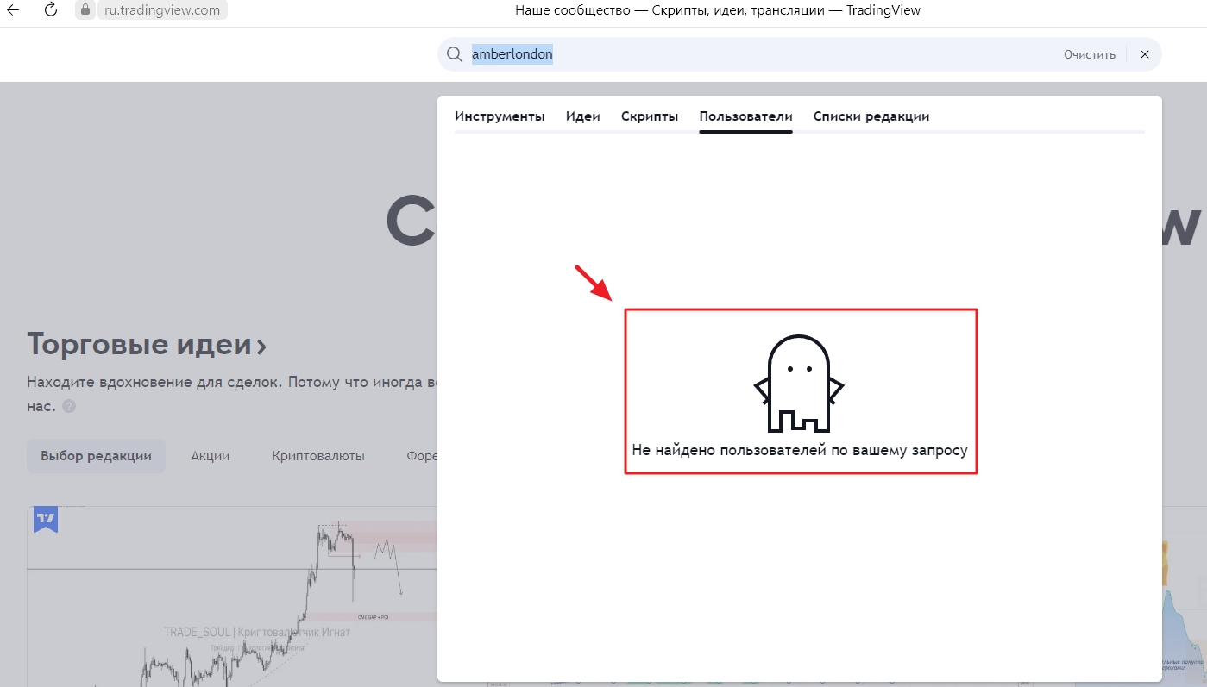Open the Списки редакции tab
The width and height of the screenshot is (1207, 687).
click(x=871, y=116)
